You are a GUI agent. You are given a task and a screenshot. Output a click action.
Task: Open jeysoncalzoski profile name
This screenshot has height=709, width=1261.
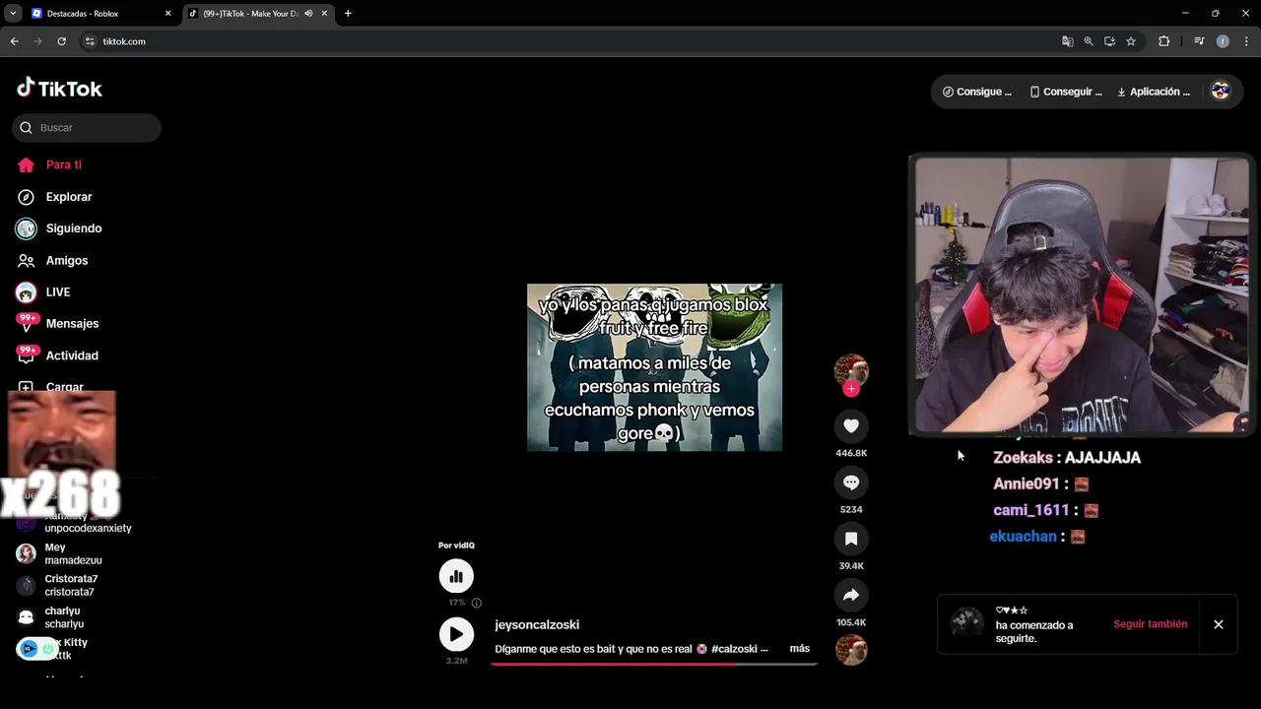[537, 624]
